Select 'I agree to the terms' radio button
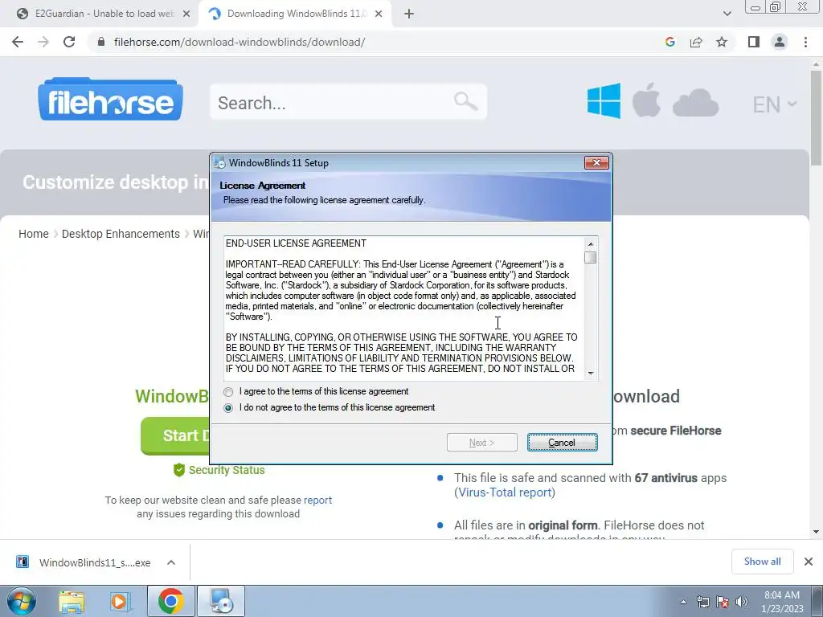The height and width of the screenshot is (617, 823). tap(228, 392)
